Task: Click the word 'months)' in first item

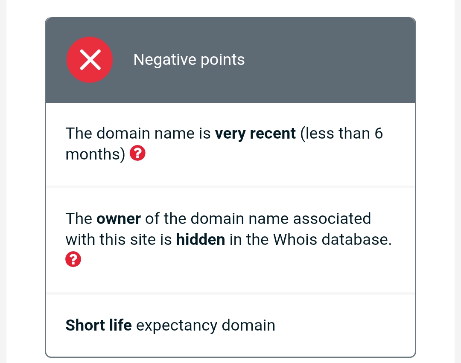Action: click(x=96, y=154)
